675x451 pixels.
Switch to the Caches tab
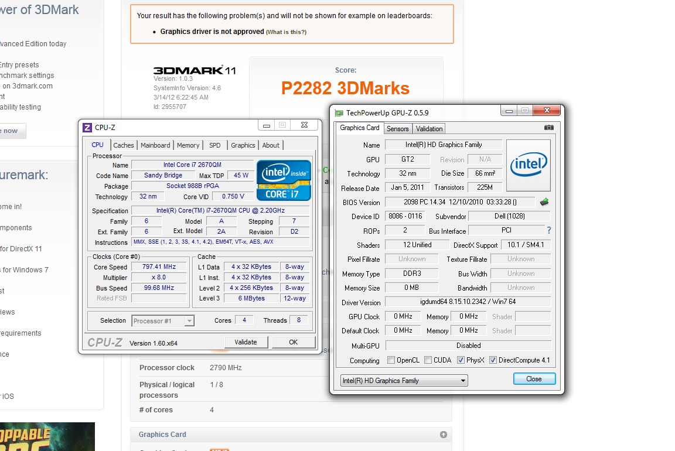coord(124,145)
